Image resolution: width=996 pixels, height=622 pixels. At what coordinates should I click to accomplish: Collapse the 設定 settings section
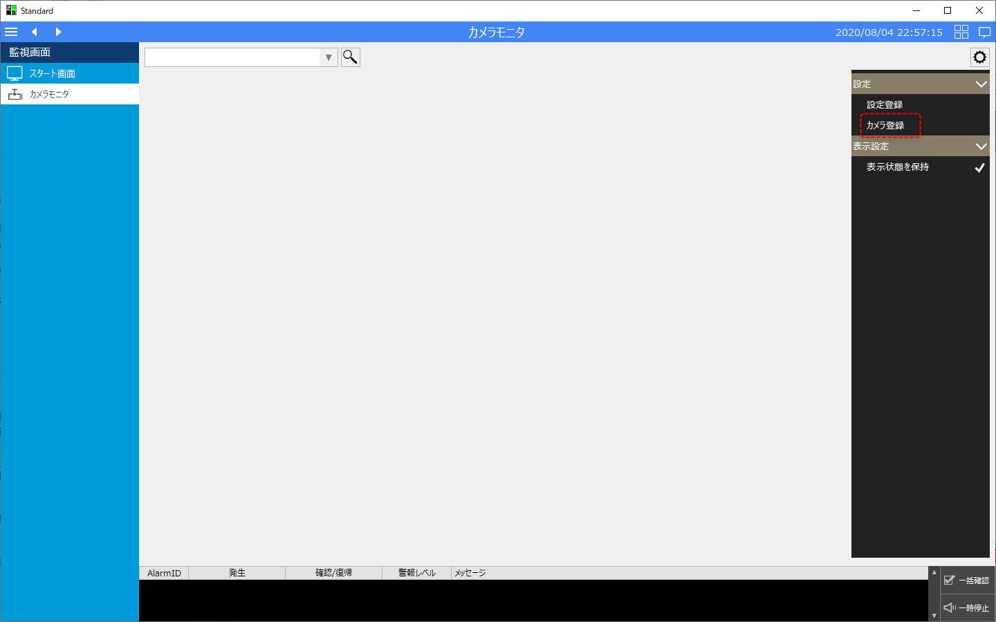pos(981,83)
